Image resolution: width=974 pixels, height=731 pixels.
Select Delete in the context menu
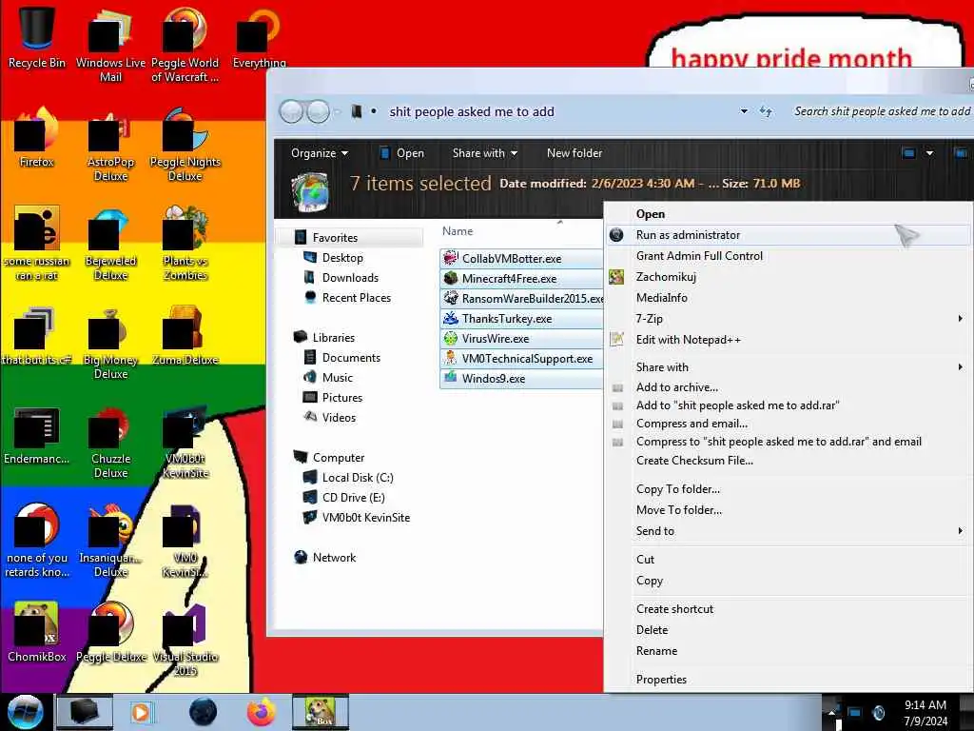tap(789, 630)
